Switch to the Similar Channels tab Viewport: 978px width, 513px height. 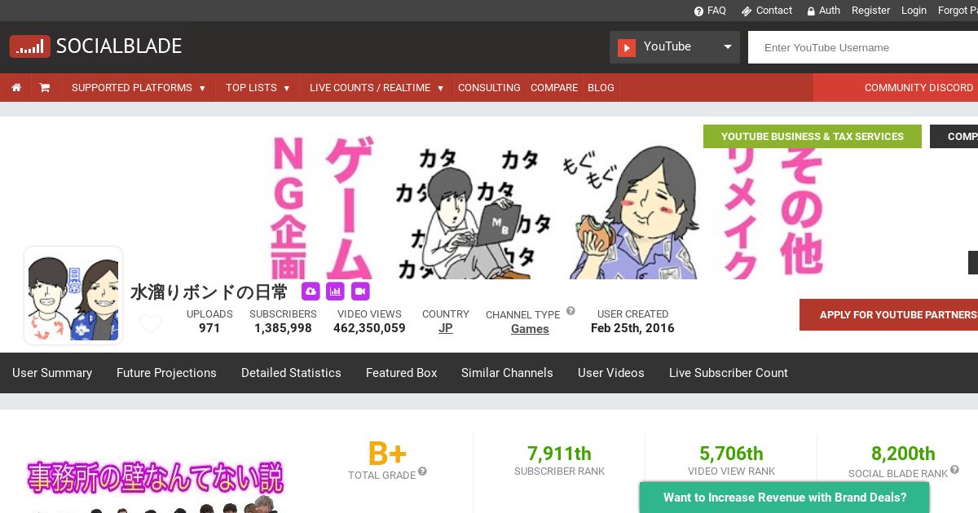point(507,373)
